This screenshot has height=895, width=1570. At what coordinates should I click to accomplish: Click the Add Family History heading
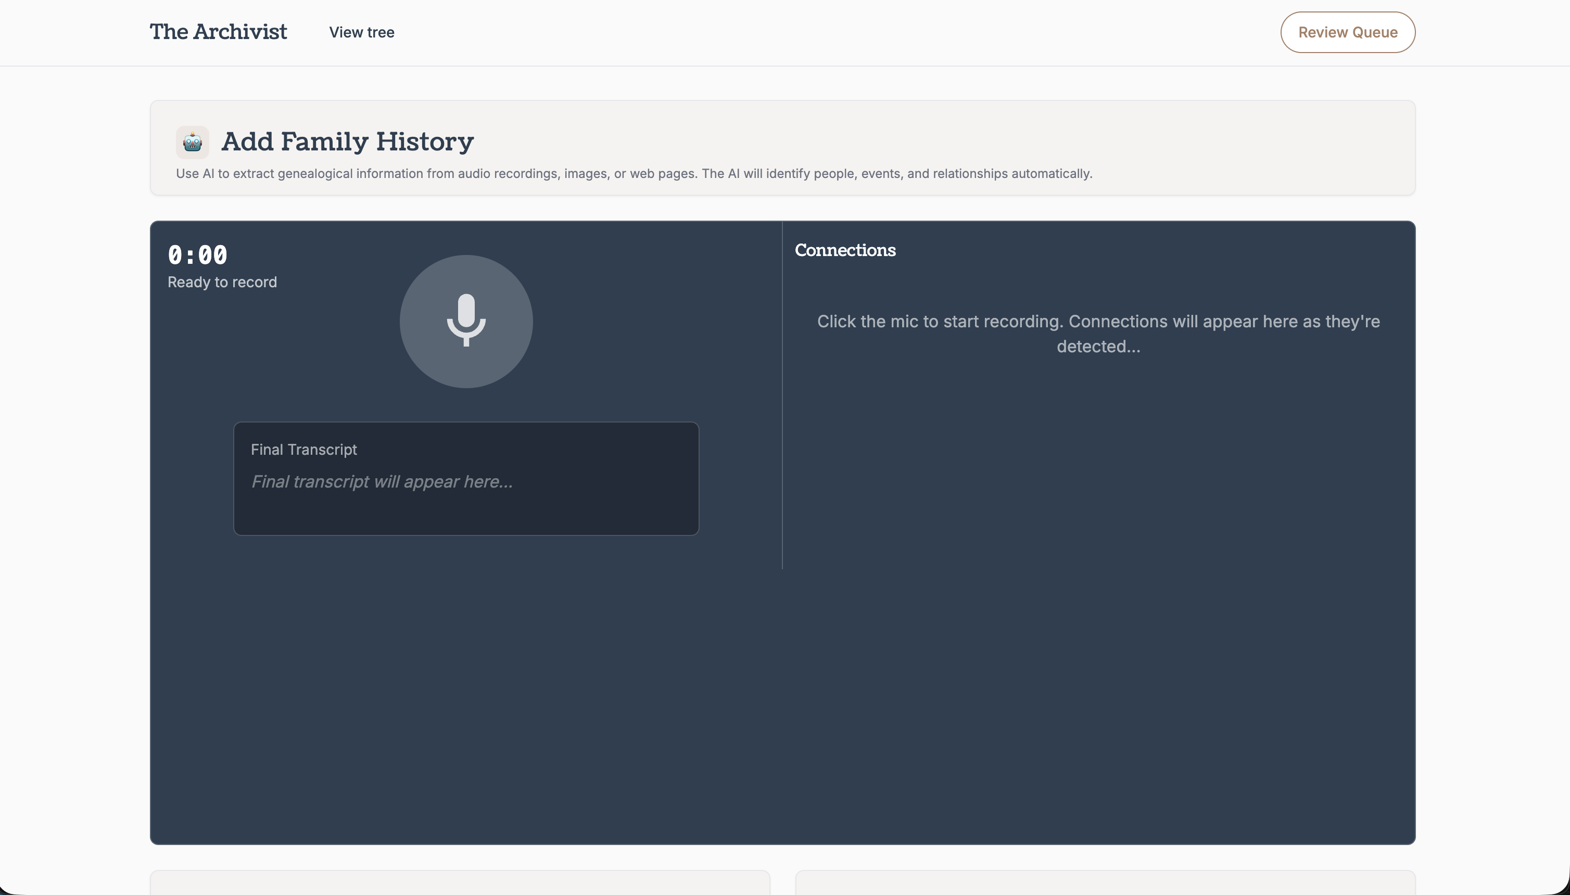(x=347, y=142)
